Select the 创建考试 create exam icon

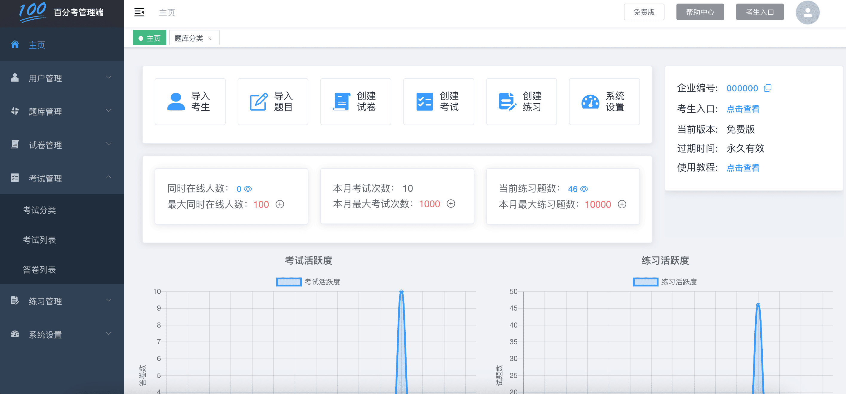[x=439, y=101]
